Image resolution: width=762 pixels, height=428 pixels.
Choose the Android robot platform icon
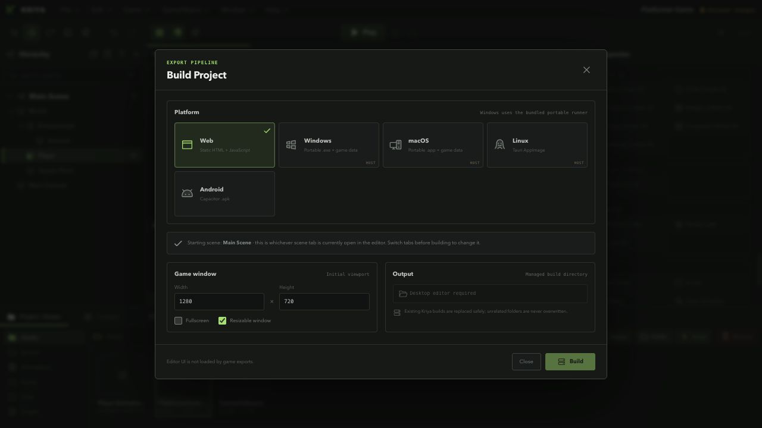[x=187, y=194]
